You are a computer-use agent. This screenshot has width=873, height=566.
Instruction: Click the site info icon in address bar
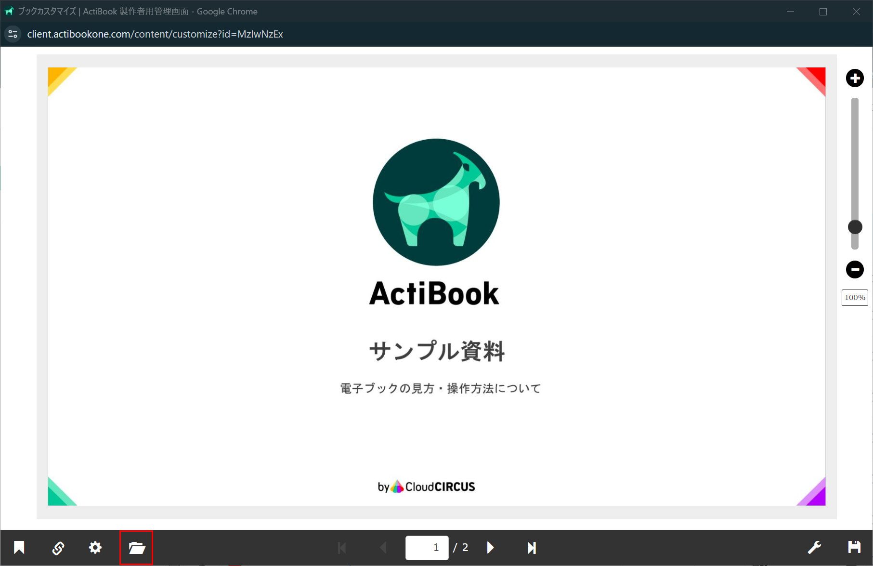tap(13, 34)
